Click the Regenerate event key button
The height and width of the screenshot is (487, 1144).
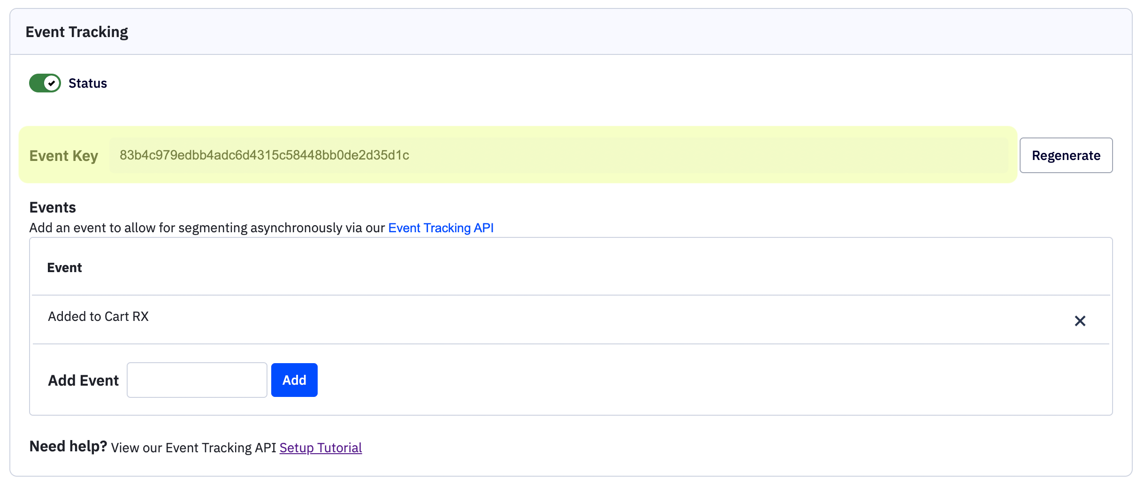click(1066, 155)
